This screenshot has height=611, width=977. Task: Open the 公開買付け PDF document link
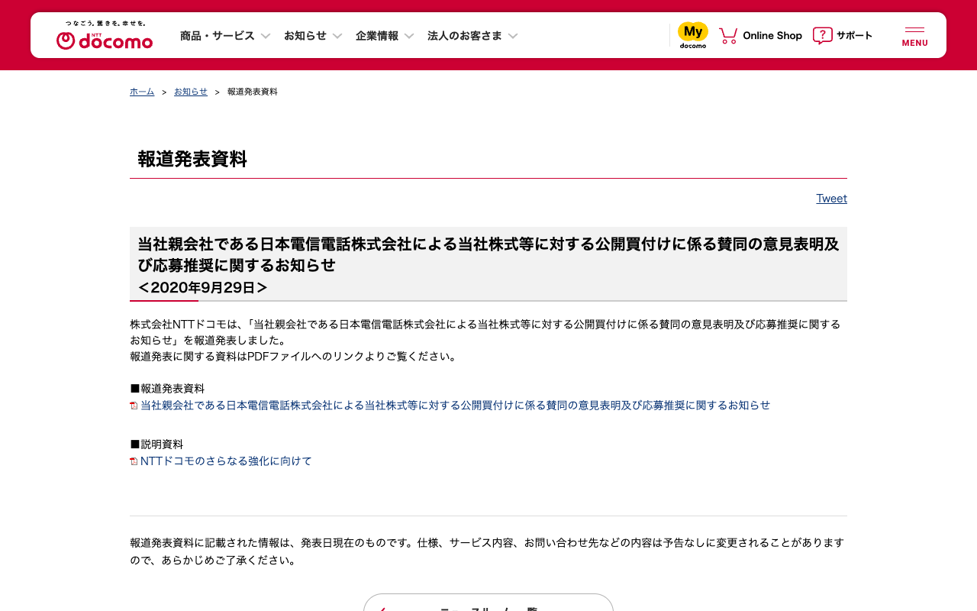click(456, 406)
